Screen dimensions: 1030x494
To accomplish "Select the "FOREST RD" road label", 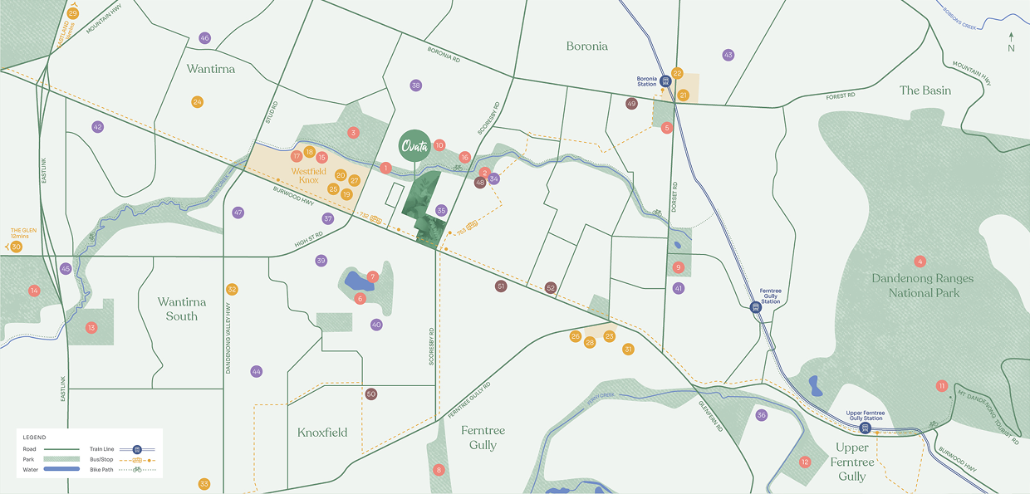I will 840,96.
